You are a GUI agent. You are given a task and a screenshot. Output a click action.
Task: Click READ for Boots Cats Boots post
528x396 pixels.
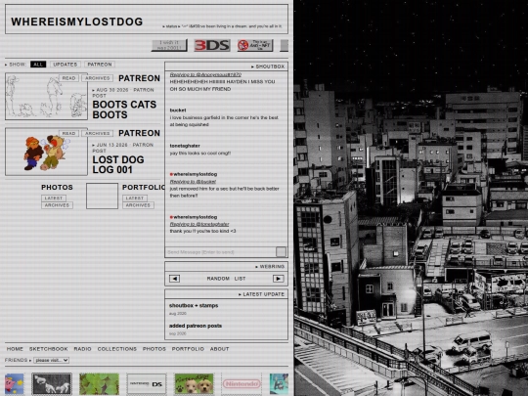[x=68, y=78]
